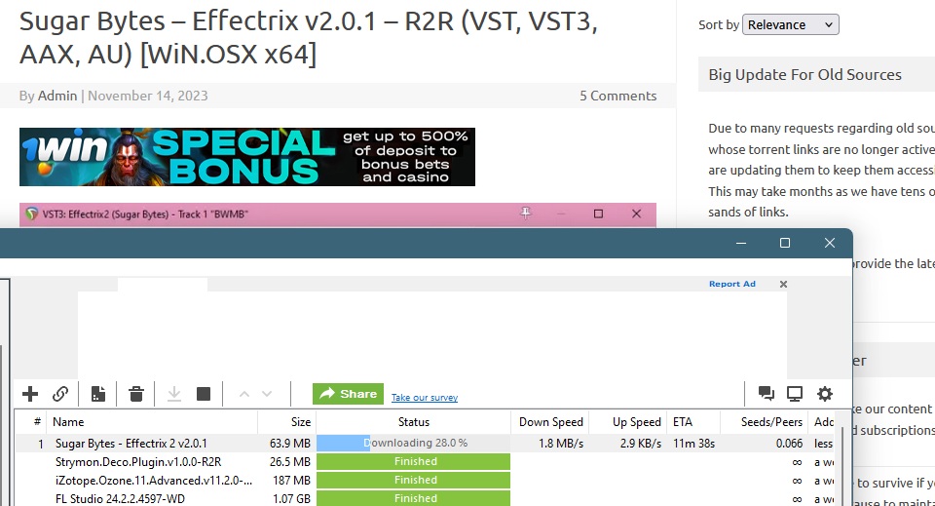Click the 0.066 seeds/peers value
Image resolution: width=935 pixels, height=506 pixels.
pyautogui.click(x=789, y=444)
